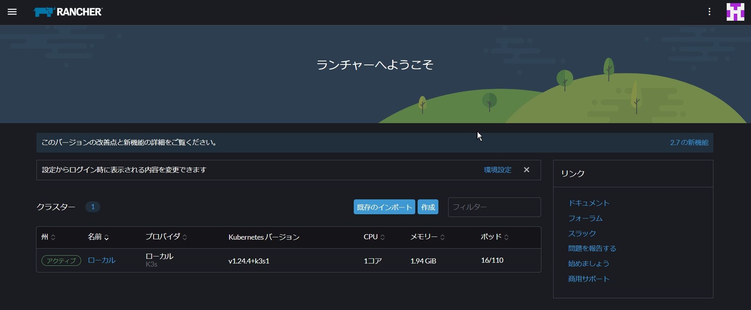751x310 pixels.
Task: Click the Rancher logo
Action: click(x=68, y=12)
